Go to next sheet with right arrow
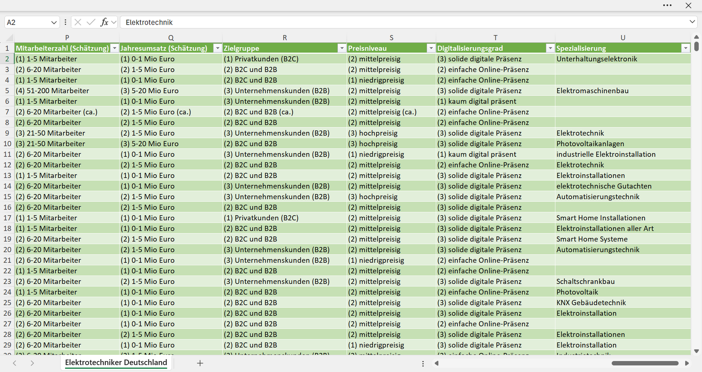Image resolution: width=702 pixels, height=372 pixels. pos(32,363)
